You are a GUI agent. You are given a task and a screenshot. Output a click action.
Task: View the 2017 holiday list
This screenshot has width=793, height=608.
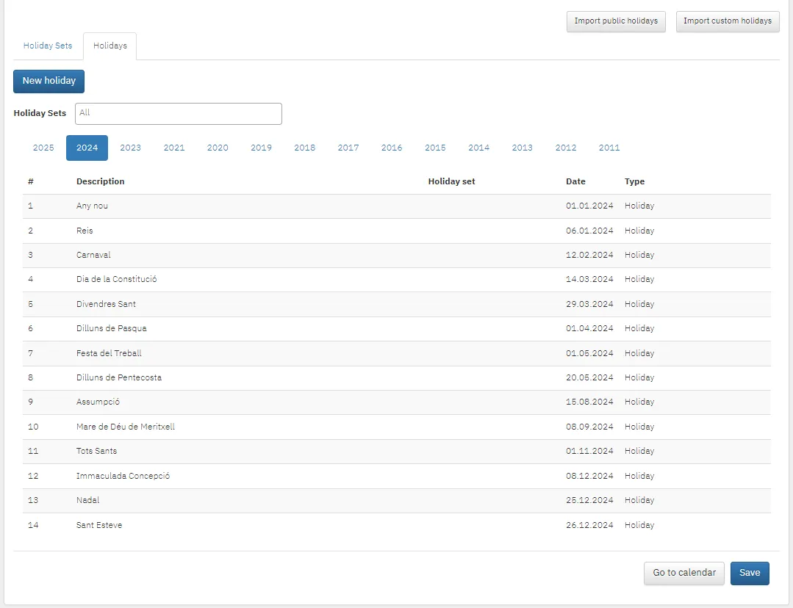click(x=348, y=148)
